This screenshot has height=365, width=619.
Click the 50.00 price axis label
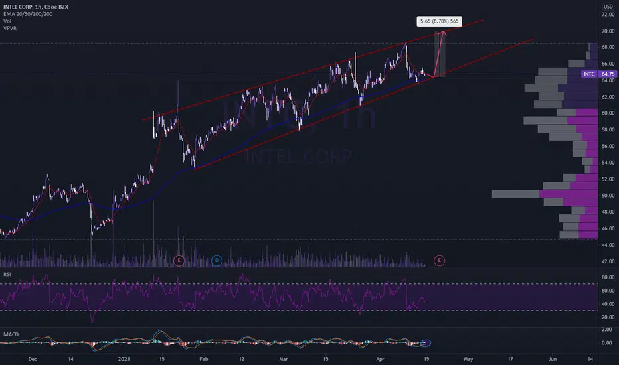tap(608, 195)
